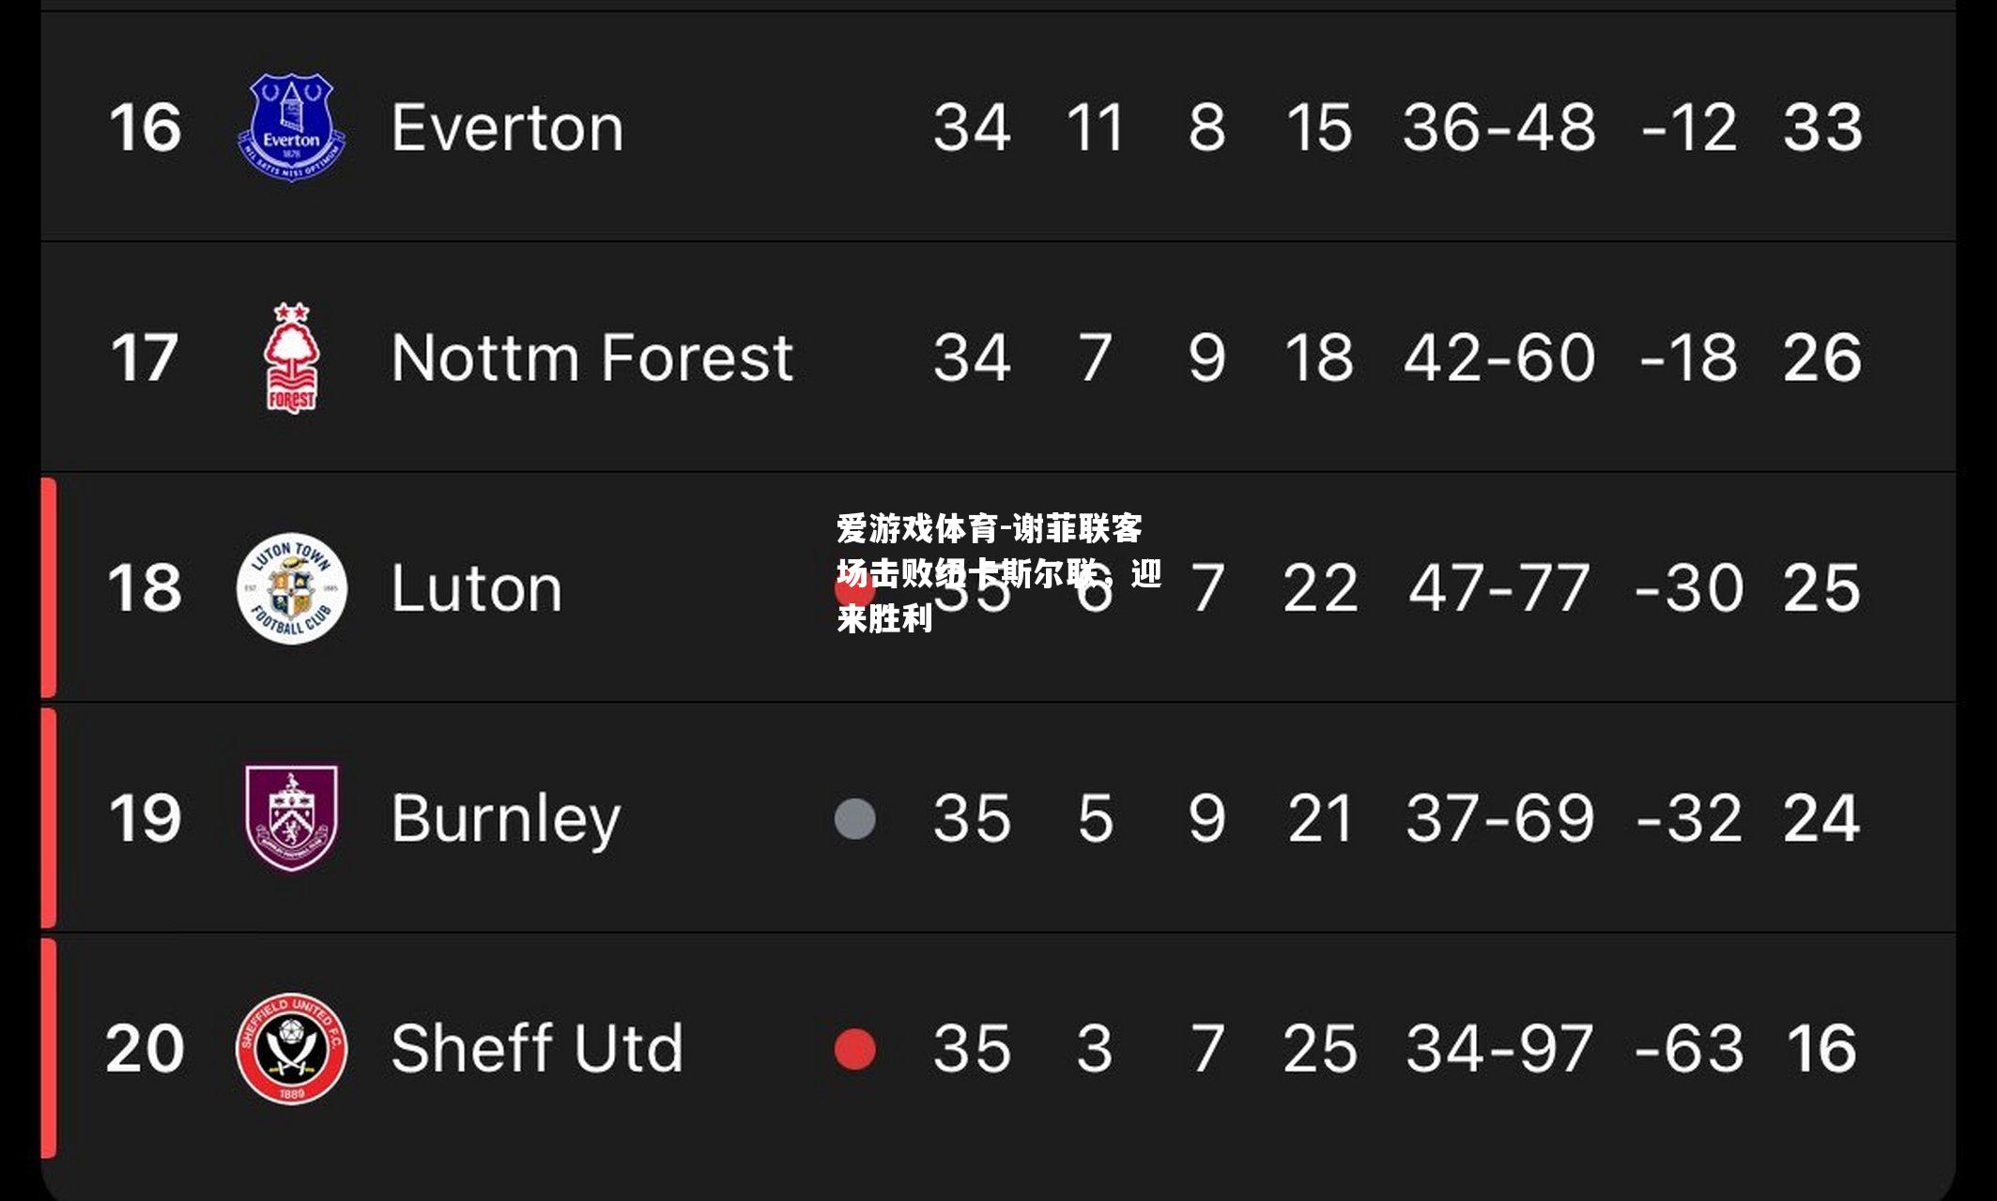Click position number 19 for Burnley

pos(145,818)
